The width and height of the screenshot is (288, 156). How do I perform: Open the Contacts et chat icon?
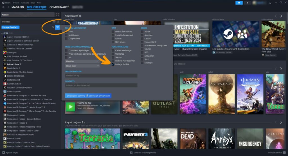click(x=284, y=153)
